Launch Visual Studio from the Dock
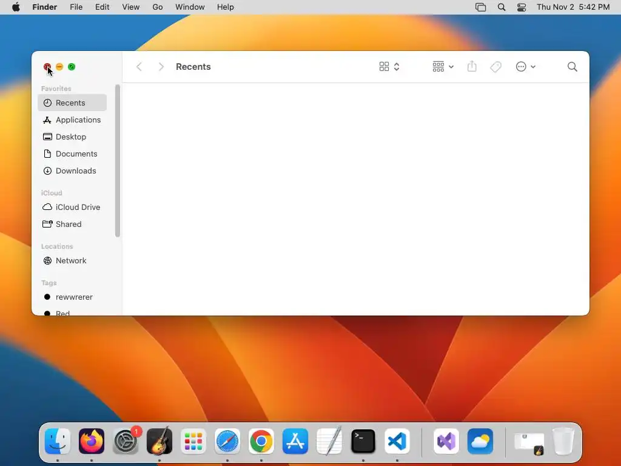This screenshot has width=621, height=466. [x=446, y=441]
